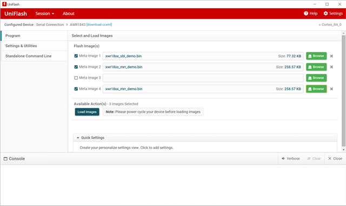The width and height of the screenshot is (346, 206).
Task: Browse for Meta Image 4 file
Action: pyautogui.click(x=316, y=89)
